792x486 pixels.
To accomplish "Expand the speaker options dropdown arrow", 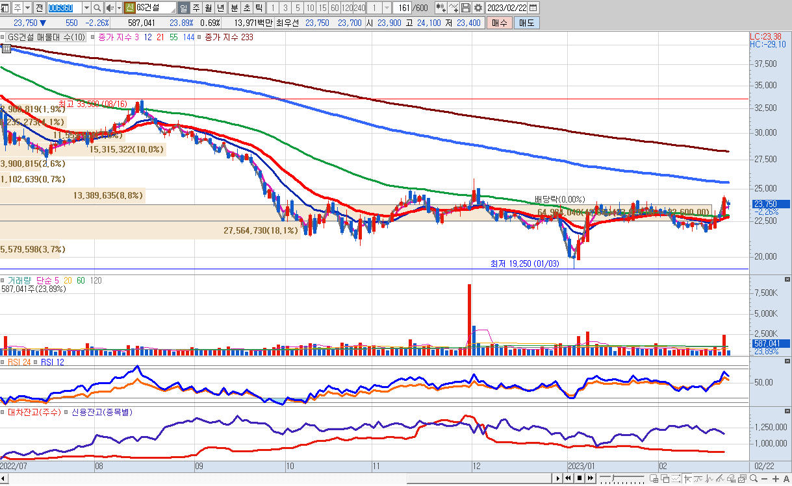I will (x=118, y=8).
